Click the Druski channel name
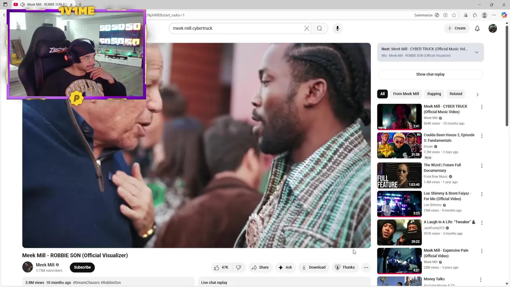This screenshot has width=510, height=287. 429,147
